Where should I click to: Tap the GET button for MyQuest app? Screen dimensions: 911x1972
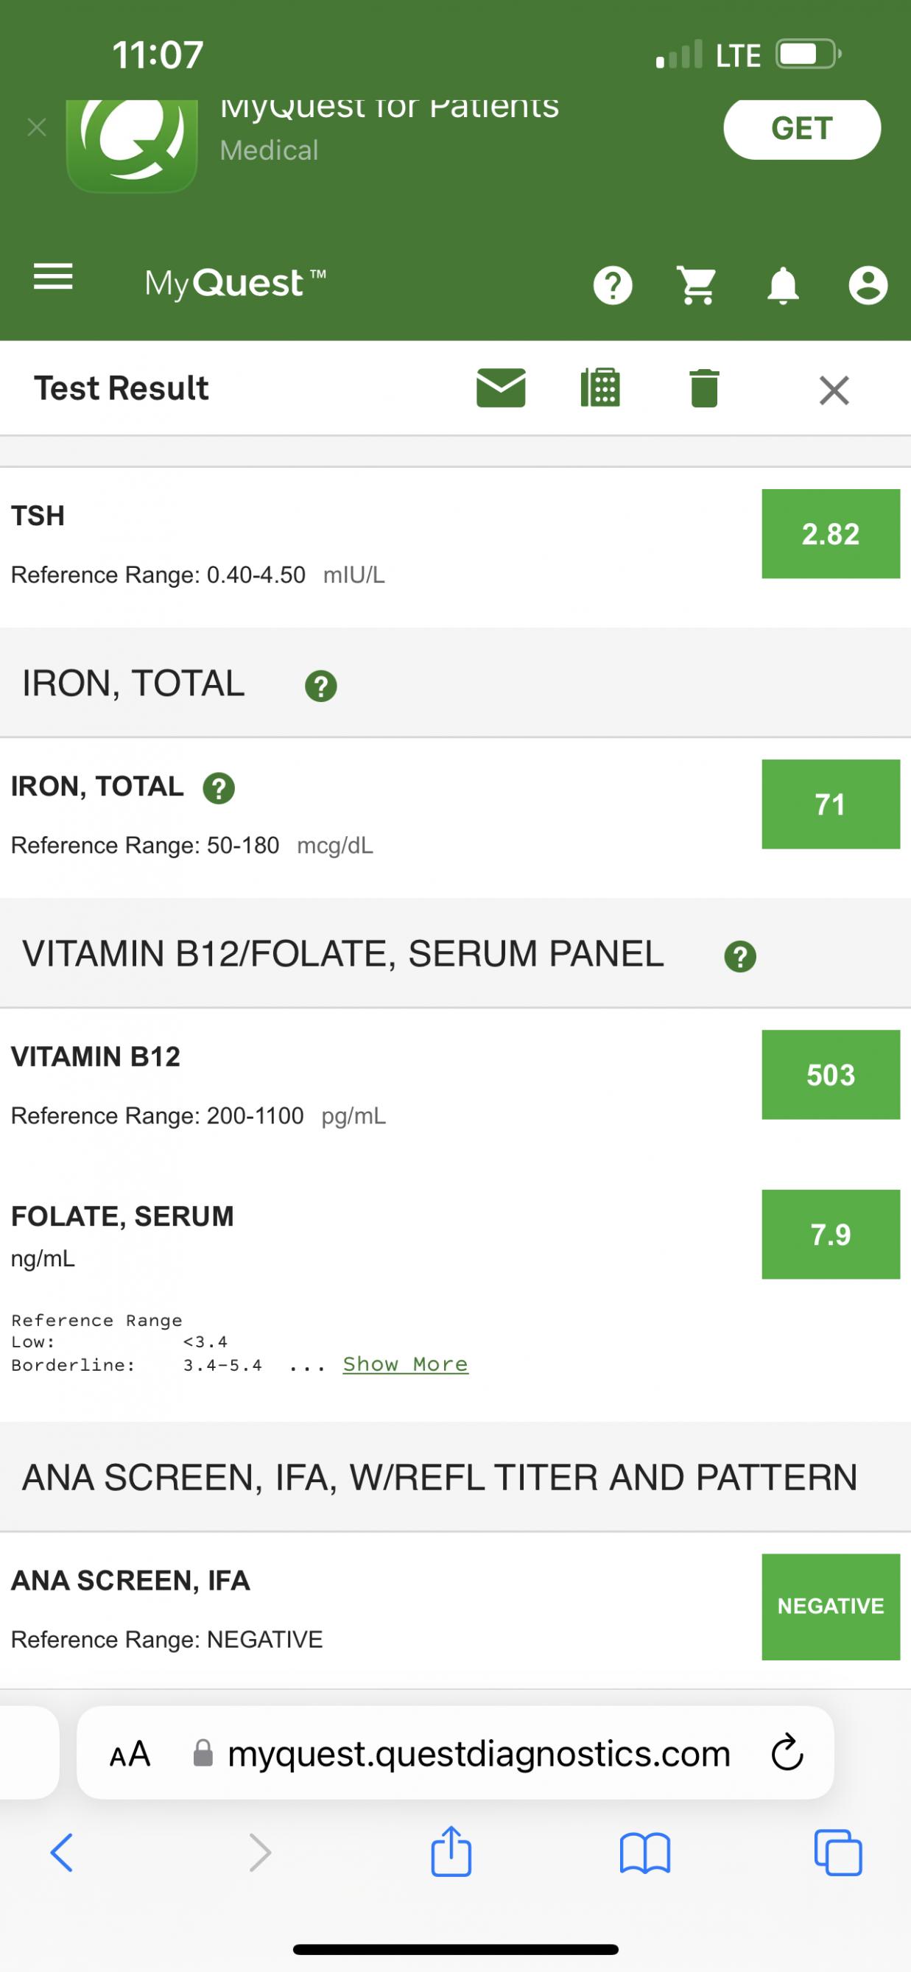(801, 129)
